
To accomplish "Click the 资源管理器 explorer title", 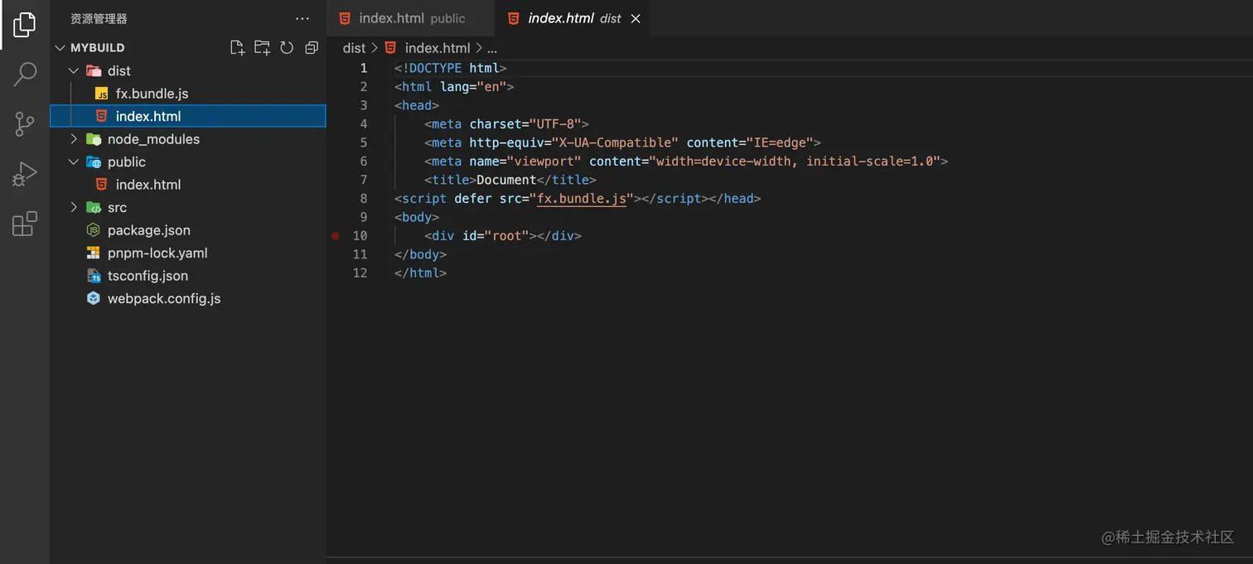I will 99,18.
